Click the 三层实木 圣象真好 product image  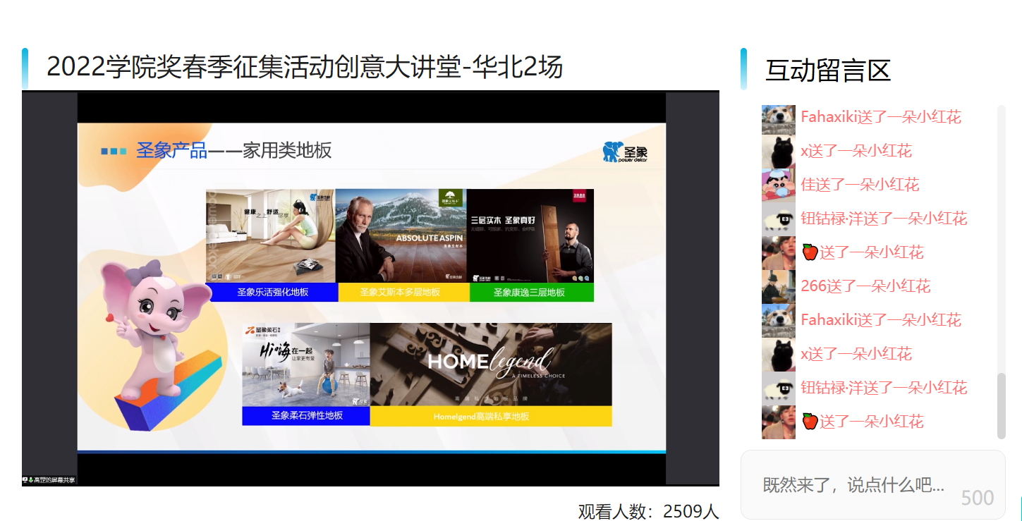pos(530,235)
